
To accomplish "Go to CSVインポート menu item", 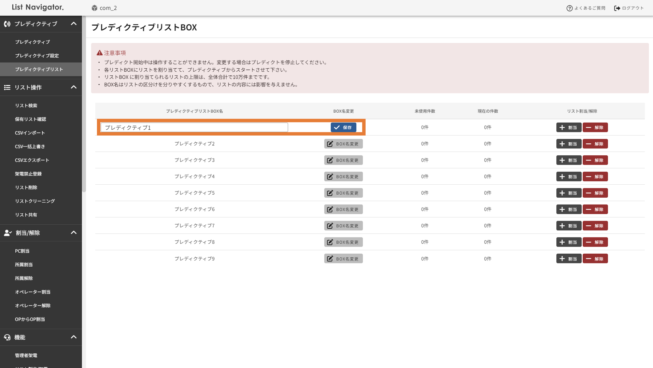I will click(30, 133).
